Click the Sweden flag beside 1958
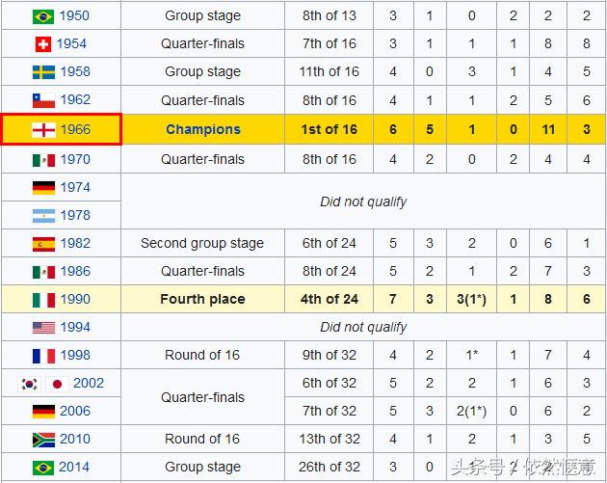Screen dimensions: 607x483 tap(42, 72)
